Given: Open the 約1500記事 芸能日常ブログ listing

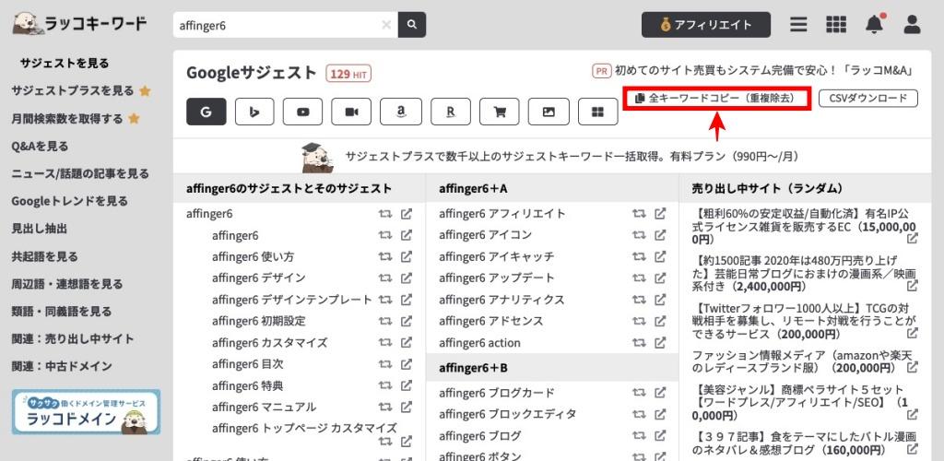Looking at the screenshot, I should pos(805,273).
